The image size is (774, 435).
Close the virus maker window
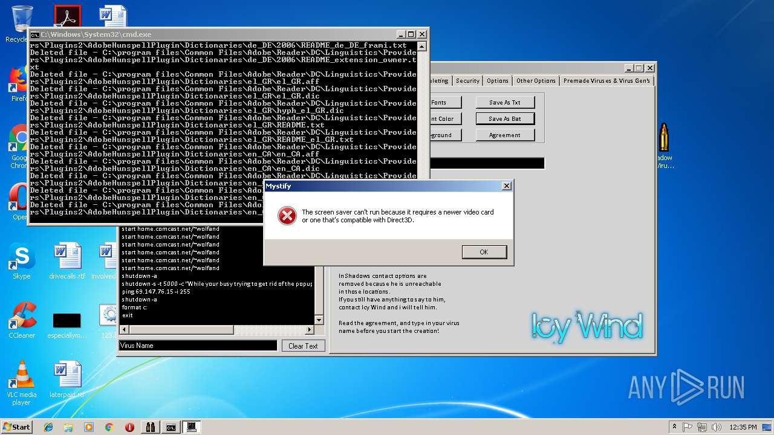tap(649, 68)
